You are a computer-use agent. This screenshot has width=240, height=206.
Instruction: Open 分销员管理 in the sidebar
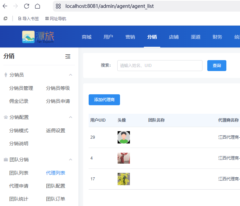(x=21, y=88)
